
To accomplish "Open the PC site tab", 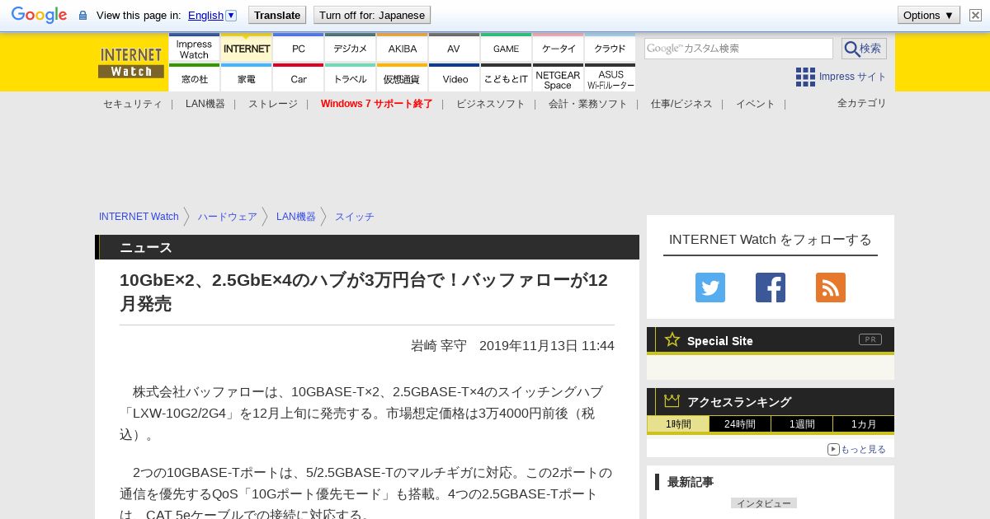I will coord(299,49).
